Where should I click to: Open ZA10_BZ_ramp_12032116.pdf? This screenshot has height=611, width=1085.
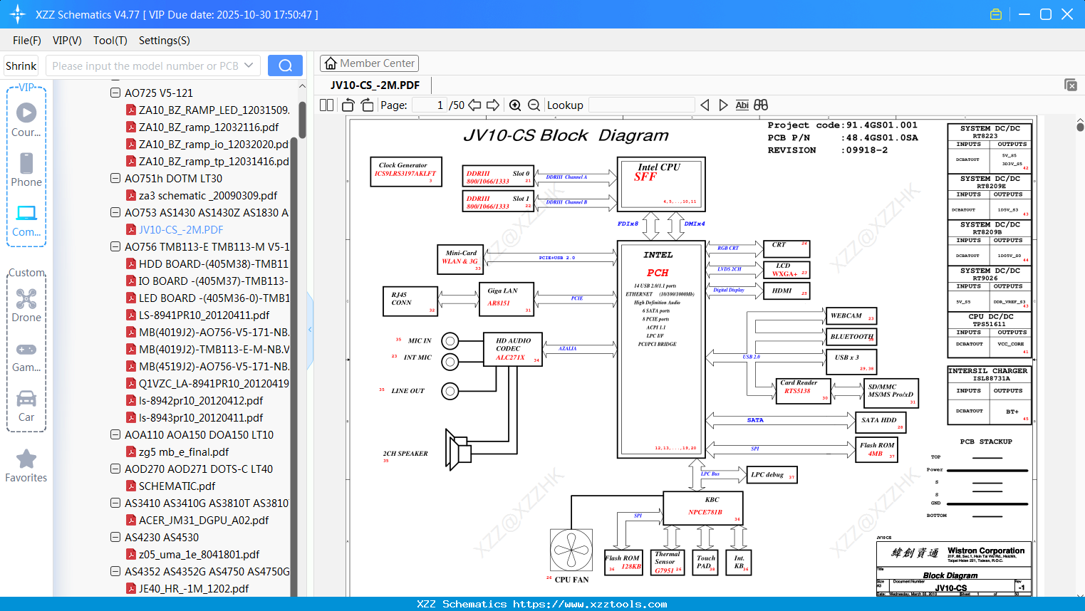click(x=202, y=127)
